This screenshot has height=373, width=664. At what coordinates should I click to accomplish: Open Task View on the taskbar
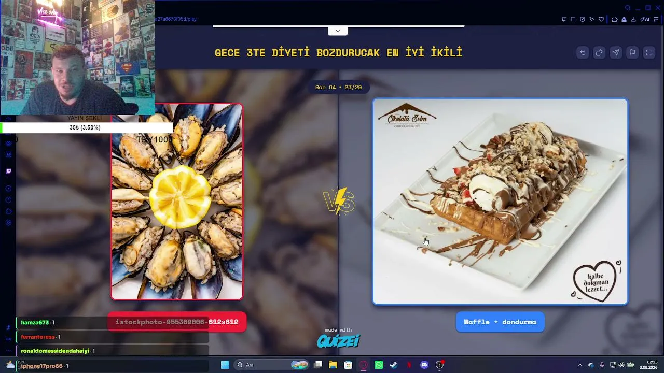pos(318,365)
